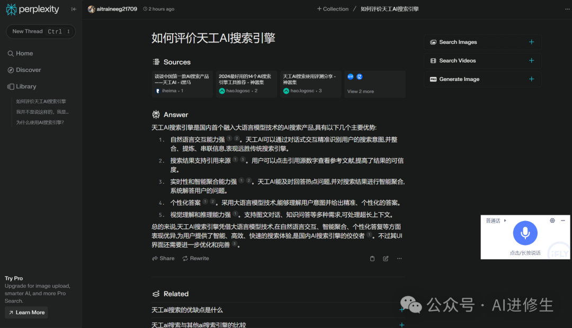This screenshot has height=328, width=572.
Task: Open voice widget settings gear
Action: point(552,221)
